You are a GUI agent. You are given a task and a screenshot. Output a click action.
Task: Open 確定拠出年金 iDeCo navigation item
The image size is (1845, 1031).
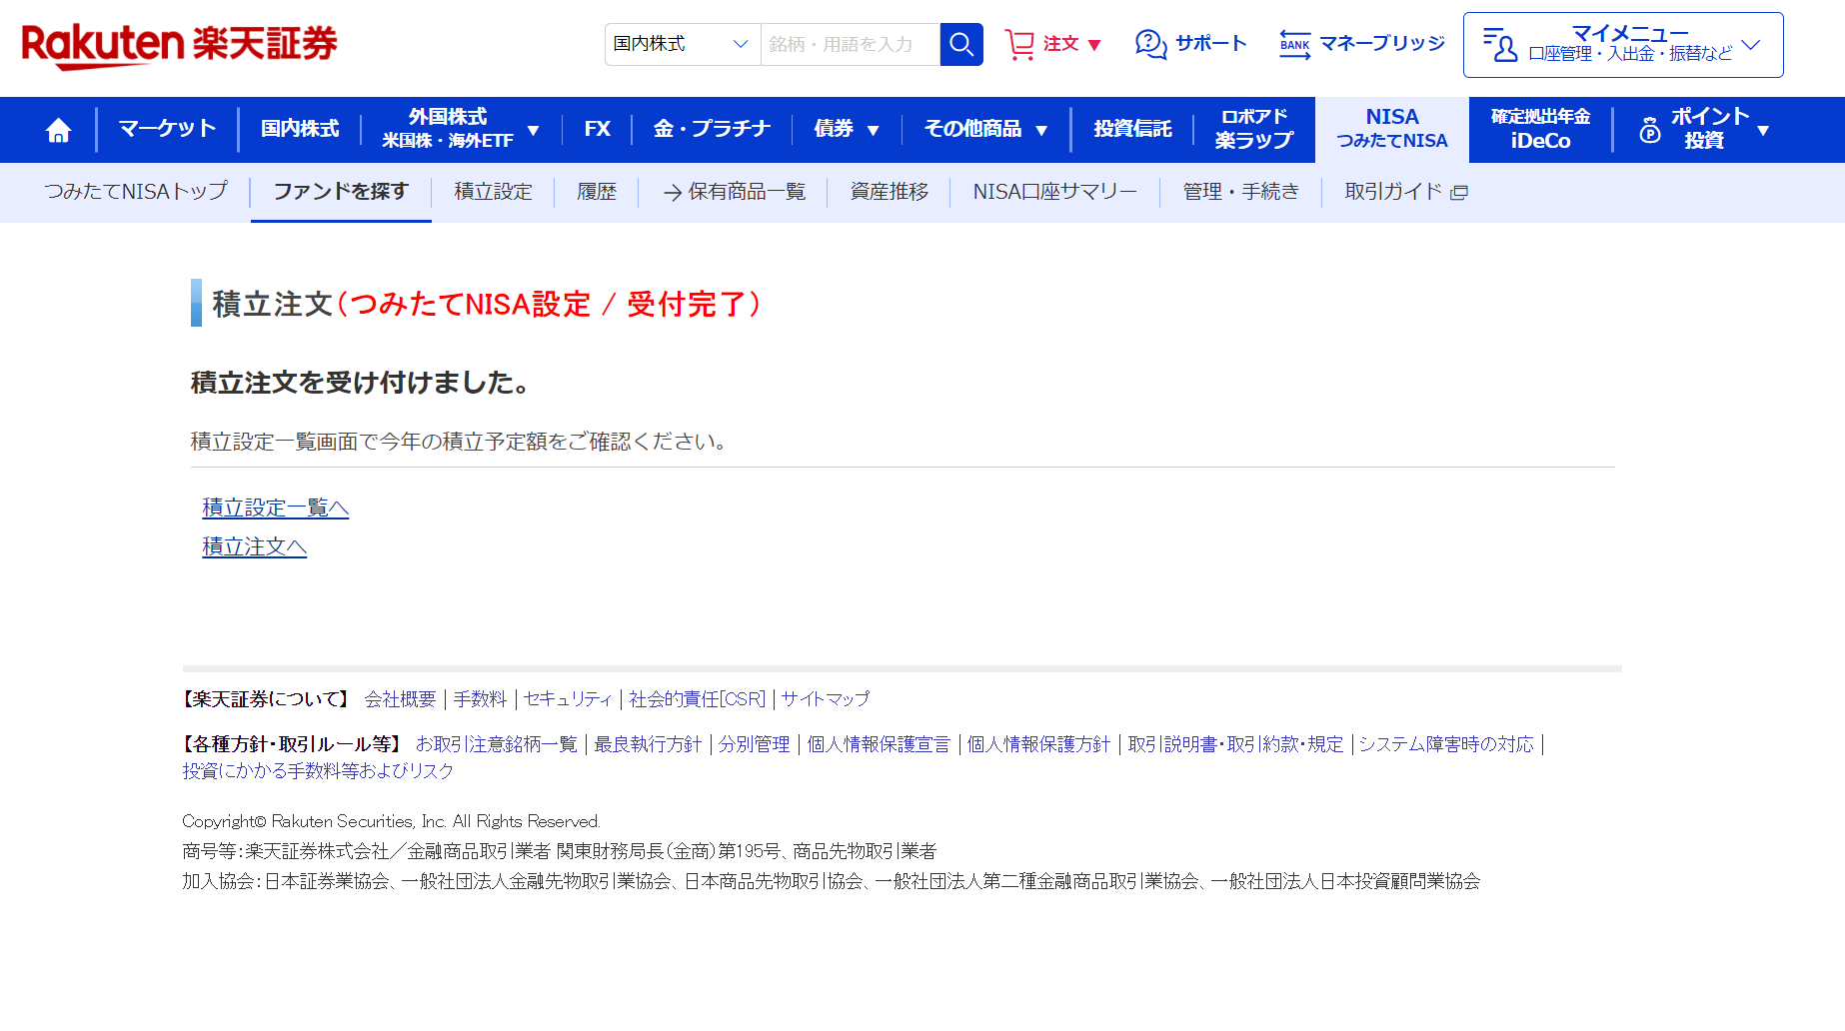(x=1540, y=129)
